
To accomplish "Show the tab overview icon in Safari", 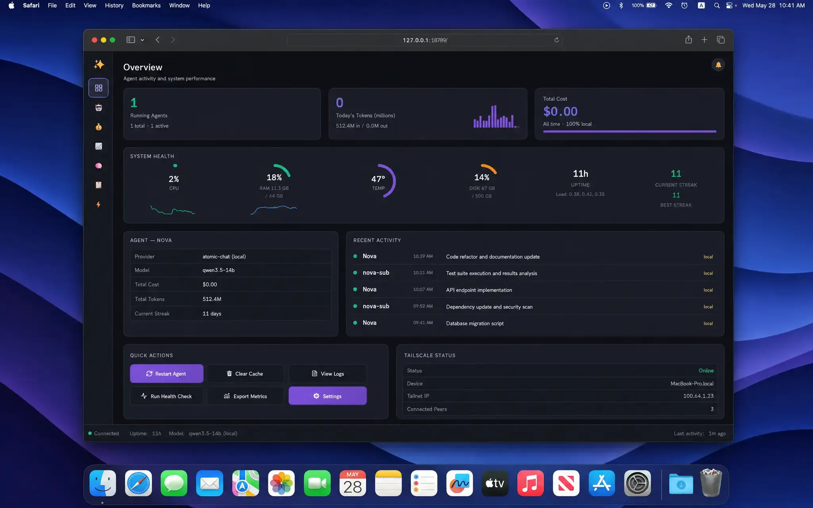I will 721,40.
